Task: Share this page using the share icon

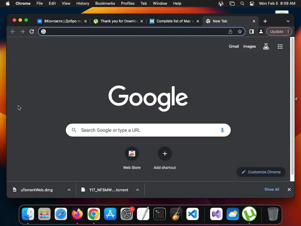Action: point(230,31)
